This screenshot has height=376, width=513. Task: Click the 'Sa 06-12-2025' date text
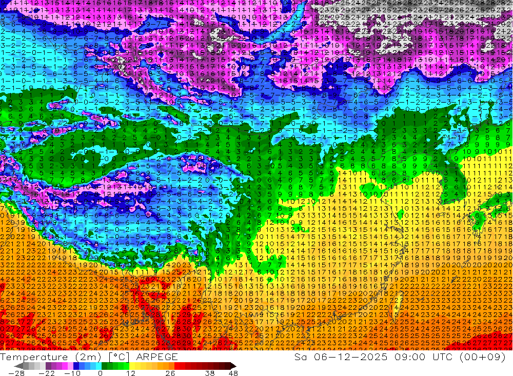tap(341, 357)
